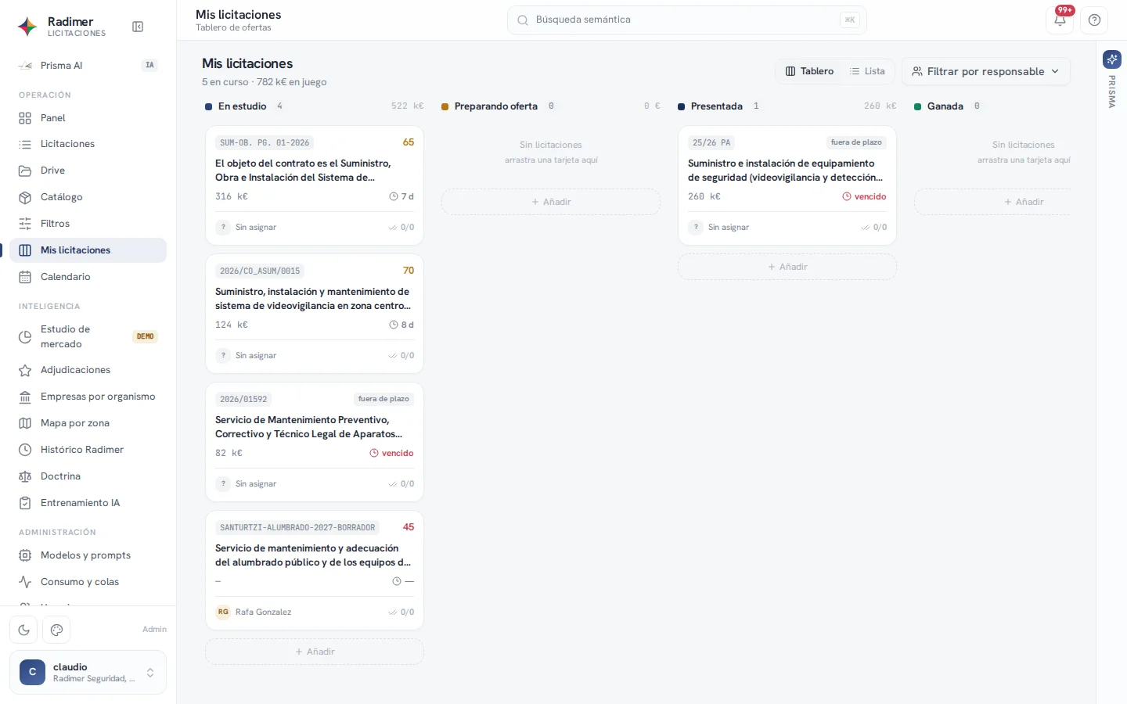Open the 25/26 PA Presentada card title

(x=785, y=171)
